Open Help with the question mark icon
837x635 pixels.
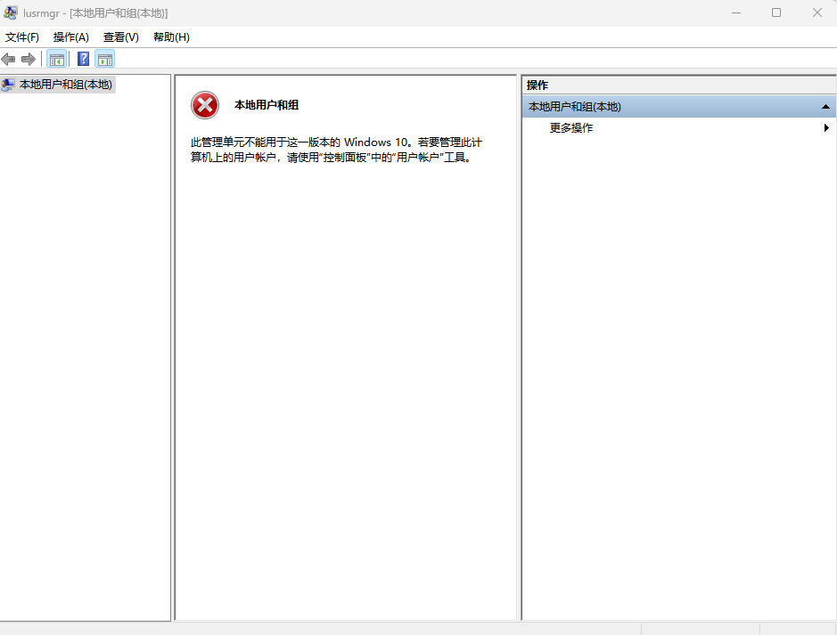pyautogui.click(x=83, y=59)
